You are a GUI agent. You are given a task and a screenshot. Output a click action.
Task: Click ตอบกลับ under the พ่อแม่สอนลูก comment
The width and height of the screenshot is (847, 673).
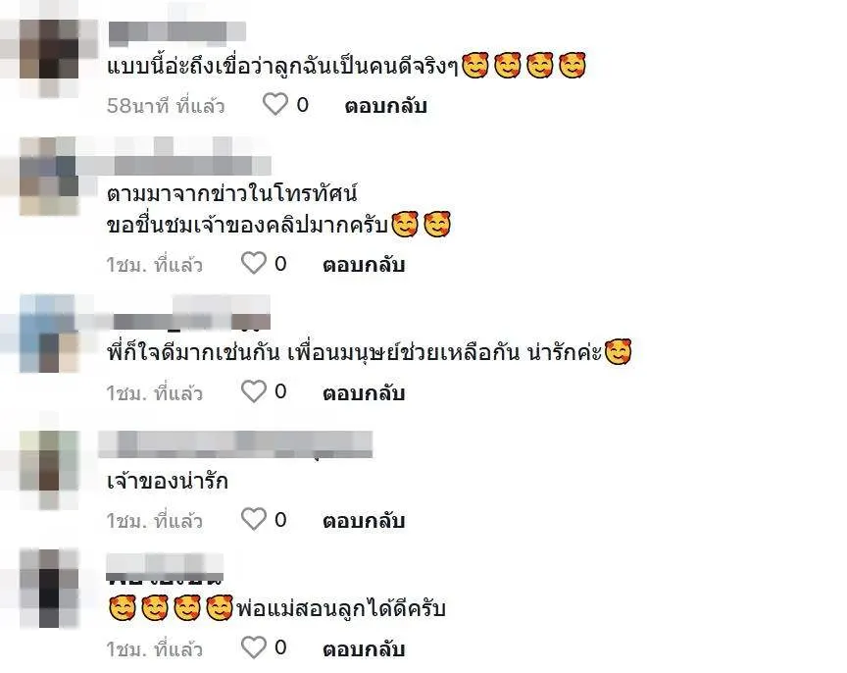364,649
